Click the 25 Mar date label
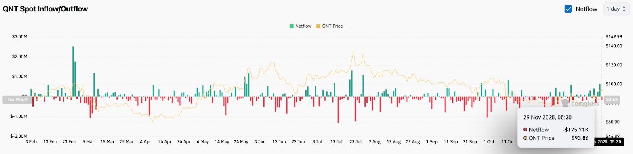Image resolution: width=633 pixels, height=154 pixels. (x=127, y=142)
